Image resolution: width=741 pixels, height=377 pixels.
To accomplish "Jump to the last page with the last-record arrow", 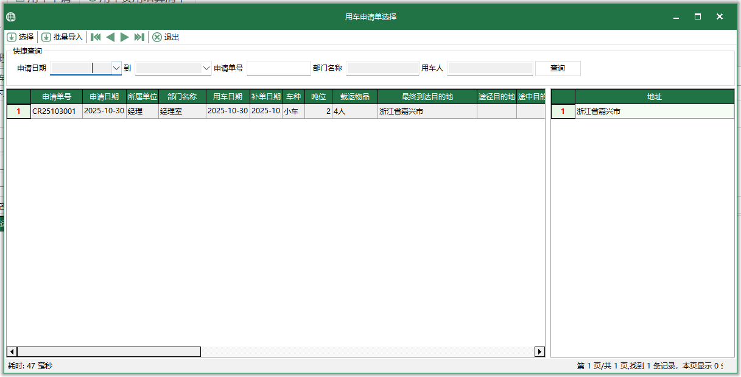I will [139, 37].
